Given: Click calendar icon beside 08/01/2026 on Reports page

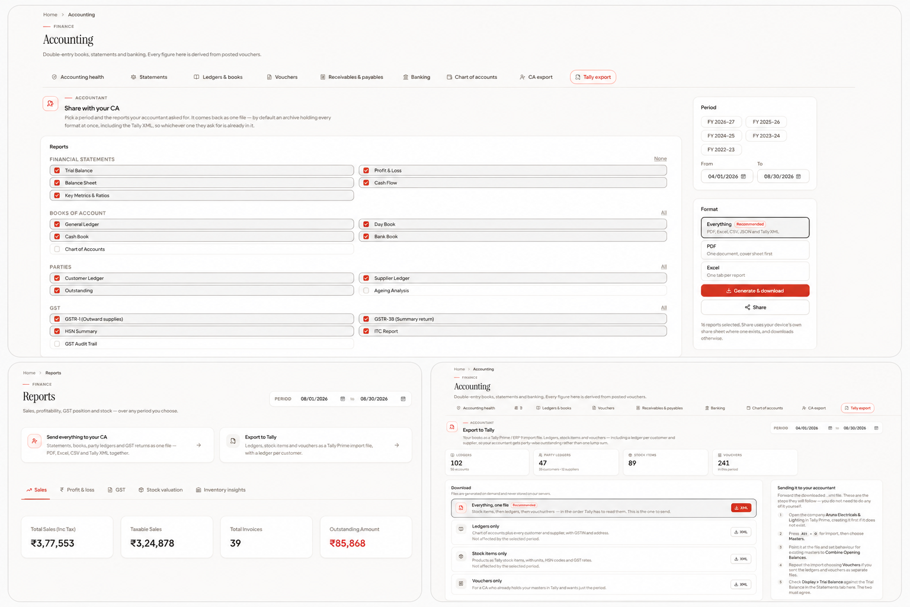Looking at the screenshot, I should tap(342, 399).
